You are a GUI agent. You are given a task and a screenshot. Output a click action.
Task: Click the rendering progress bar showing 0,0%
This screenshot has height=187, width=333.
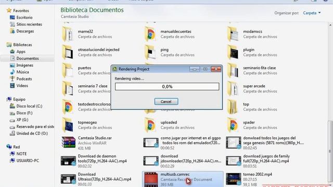(x=167, y=87)
